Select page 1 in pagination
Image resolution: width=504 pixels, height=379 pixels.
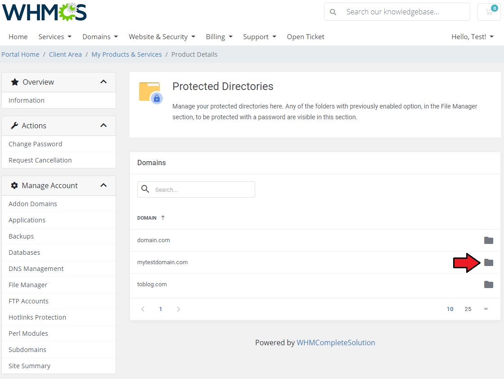click(x=160, y=309)
